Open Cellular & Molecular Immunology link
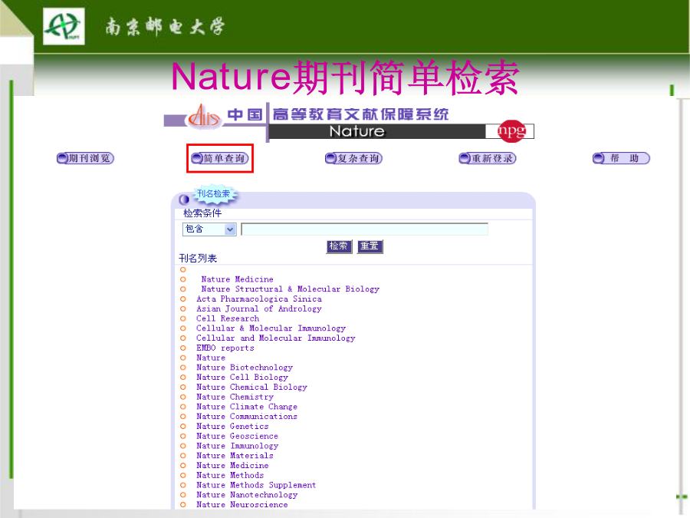This screenshot has height=518, width=690. (x=271, y=328)
